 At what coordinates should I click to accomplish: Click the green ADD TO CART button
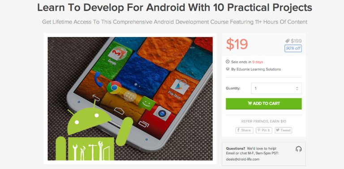pos(264,104)
